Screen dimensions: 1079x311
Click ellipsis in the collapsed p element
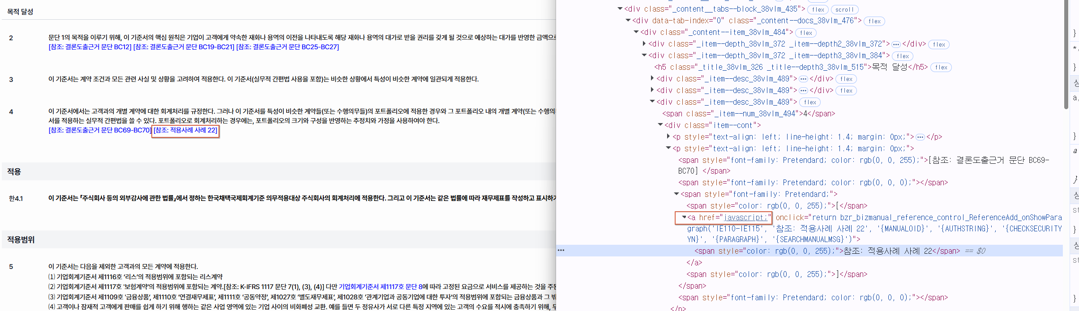(920, 137)
